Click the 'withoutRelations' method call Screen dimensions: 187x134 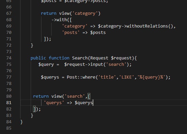click(147, 26)
